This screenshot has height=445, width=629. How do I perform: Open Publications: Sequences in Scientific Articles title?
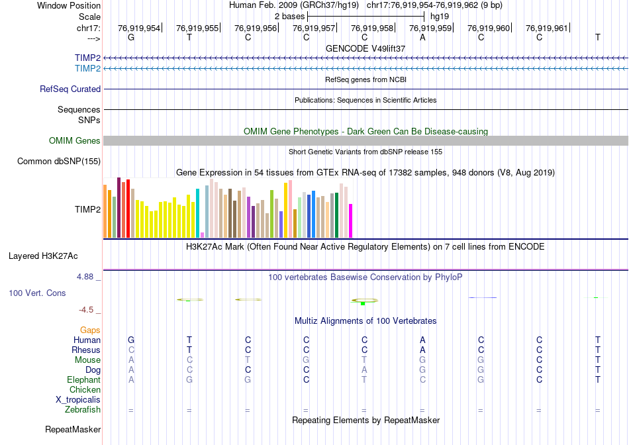click(x=365, y=100)
